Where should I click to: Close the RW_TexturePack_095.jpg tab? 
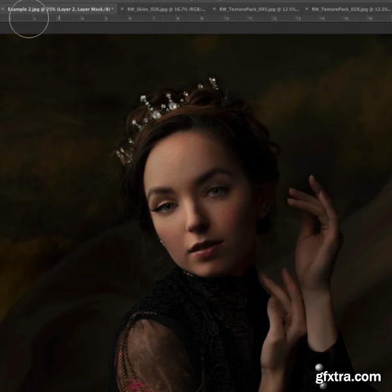(x=214, y=10)
